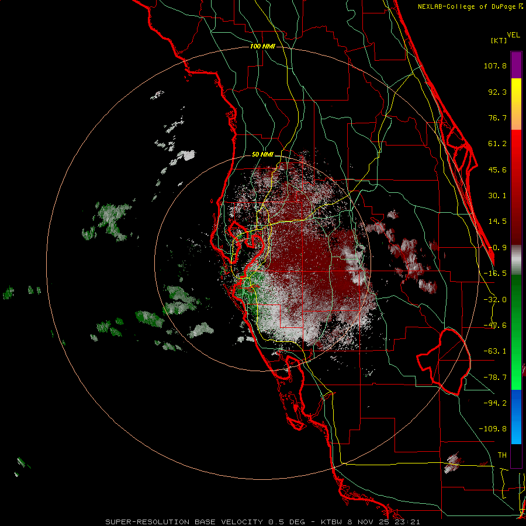
Task: Select the 61.2 legend value
Action: click(497, 144)
